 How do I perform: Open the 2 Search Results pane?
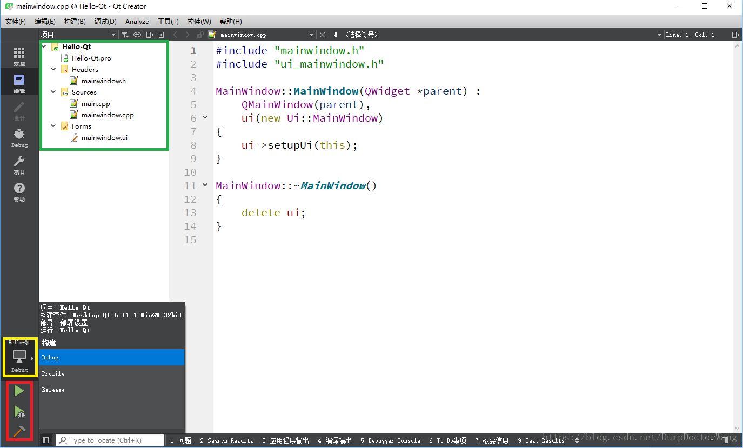click(226, 440)
